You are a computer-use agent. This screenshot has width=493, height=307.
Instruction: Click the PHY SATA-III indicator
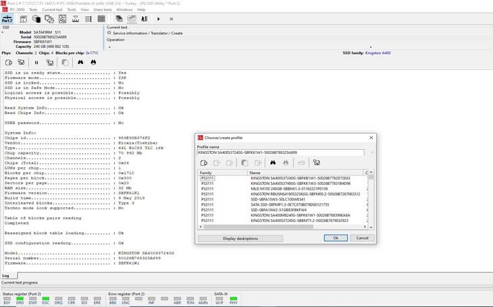point(233,299)
